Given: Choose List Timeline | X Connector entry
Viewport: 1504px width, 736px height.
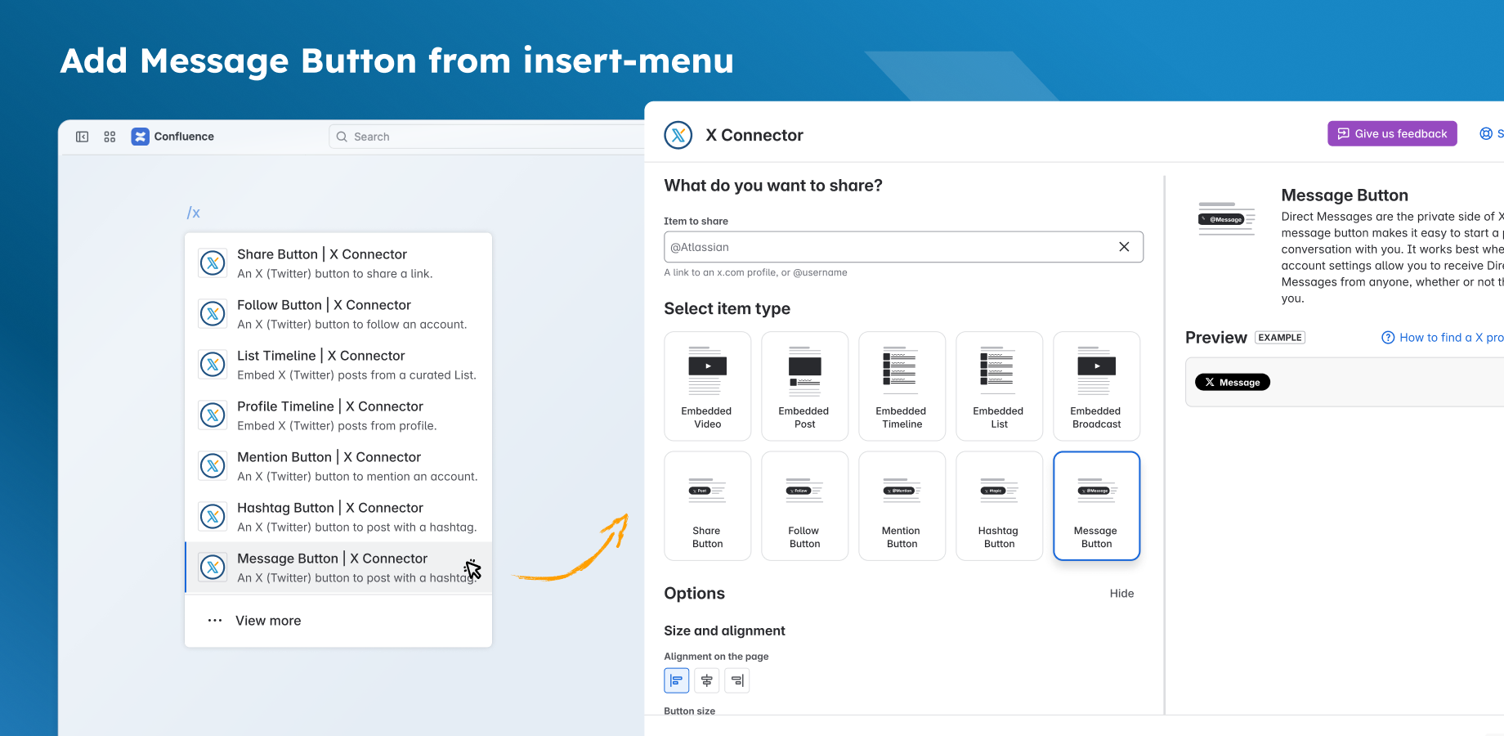Looking at the screenshot, I should (338, 365).
